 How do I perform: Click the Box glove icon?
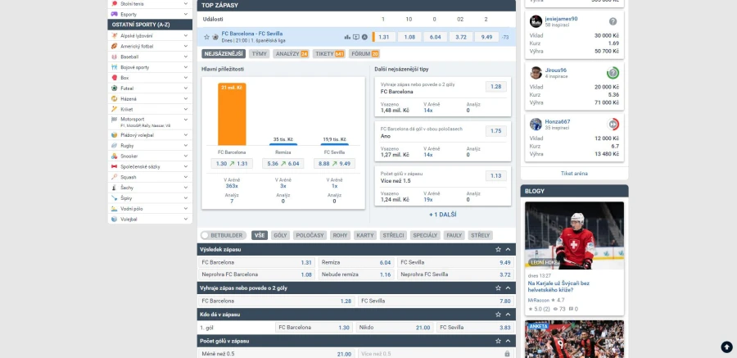114,78
